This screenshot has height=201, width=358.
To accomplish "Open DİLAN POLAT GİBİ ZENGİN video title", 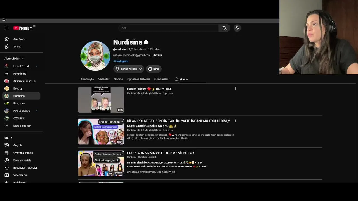I will coord(178,123).
